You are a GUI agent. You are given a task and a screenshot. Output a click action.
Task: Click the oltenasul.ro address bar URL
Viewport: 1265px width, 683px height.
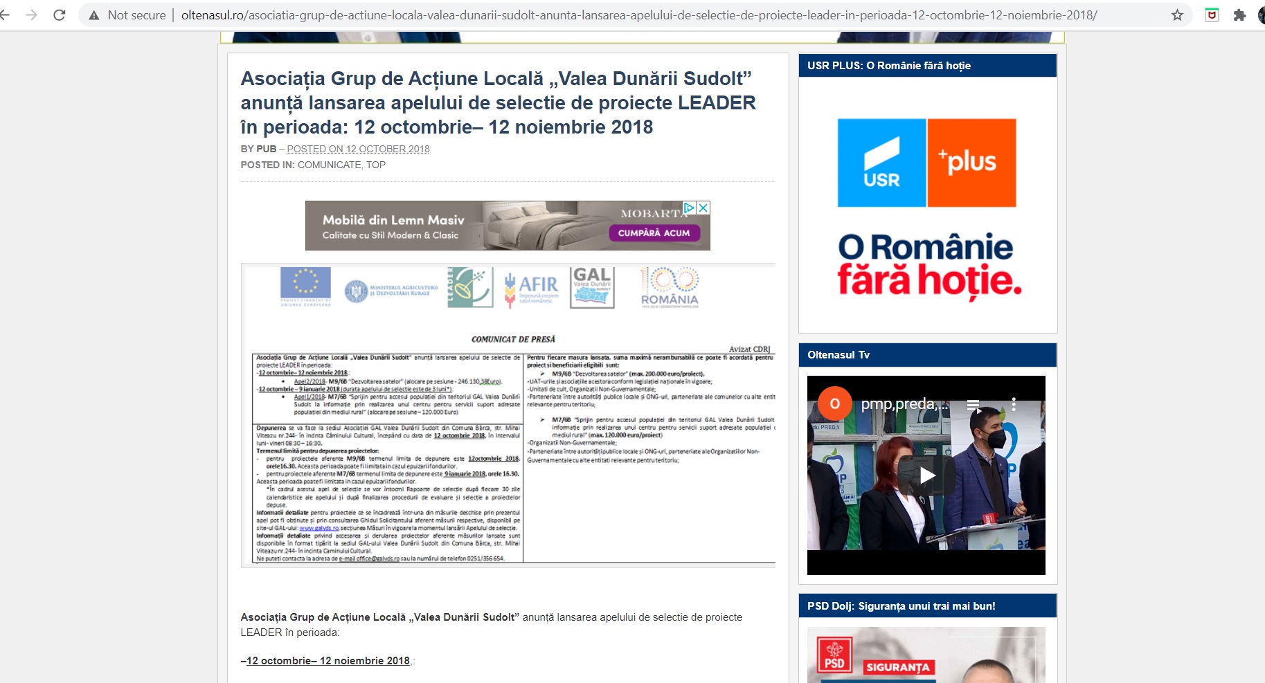click(638, 15)
